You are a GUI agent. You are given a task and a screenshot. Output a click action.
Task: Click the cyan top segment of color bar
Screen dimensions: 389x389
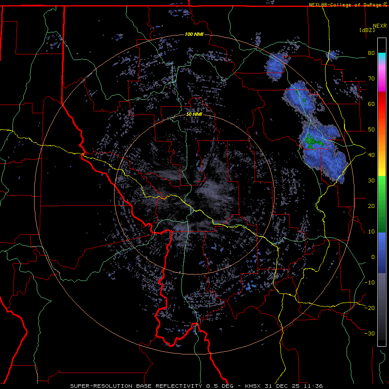(x=382, y=57)
